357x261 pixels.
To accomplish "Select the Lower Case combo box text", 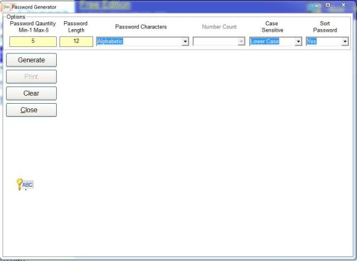I will click(264, 42).
